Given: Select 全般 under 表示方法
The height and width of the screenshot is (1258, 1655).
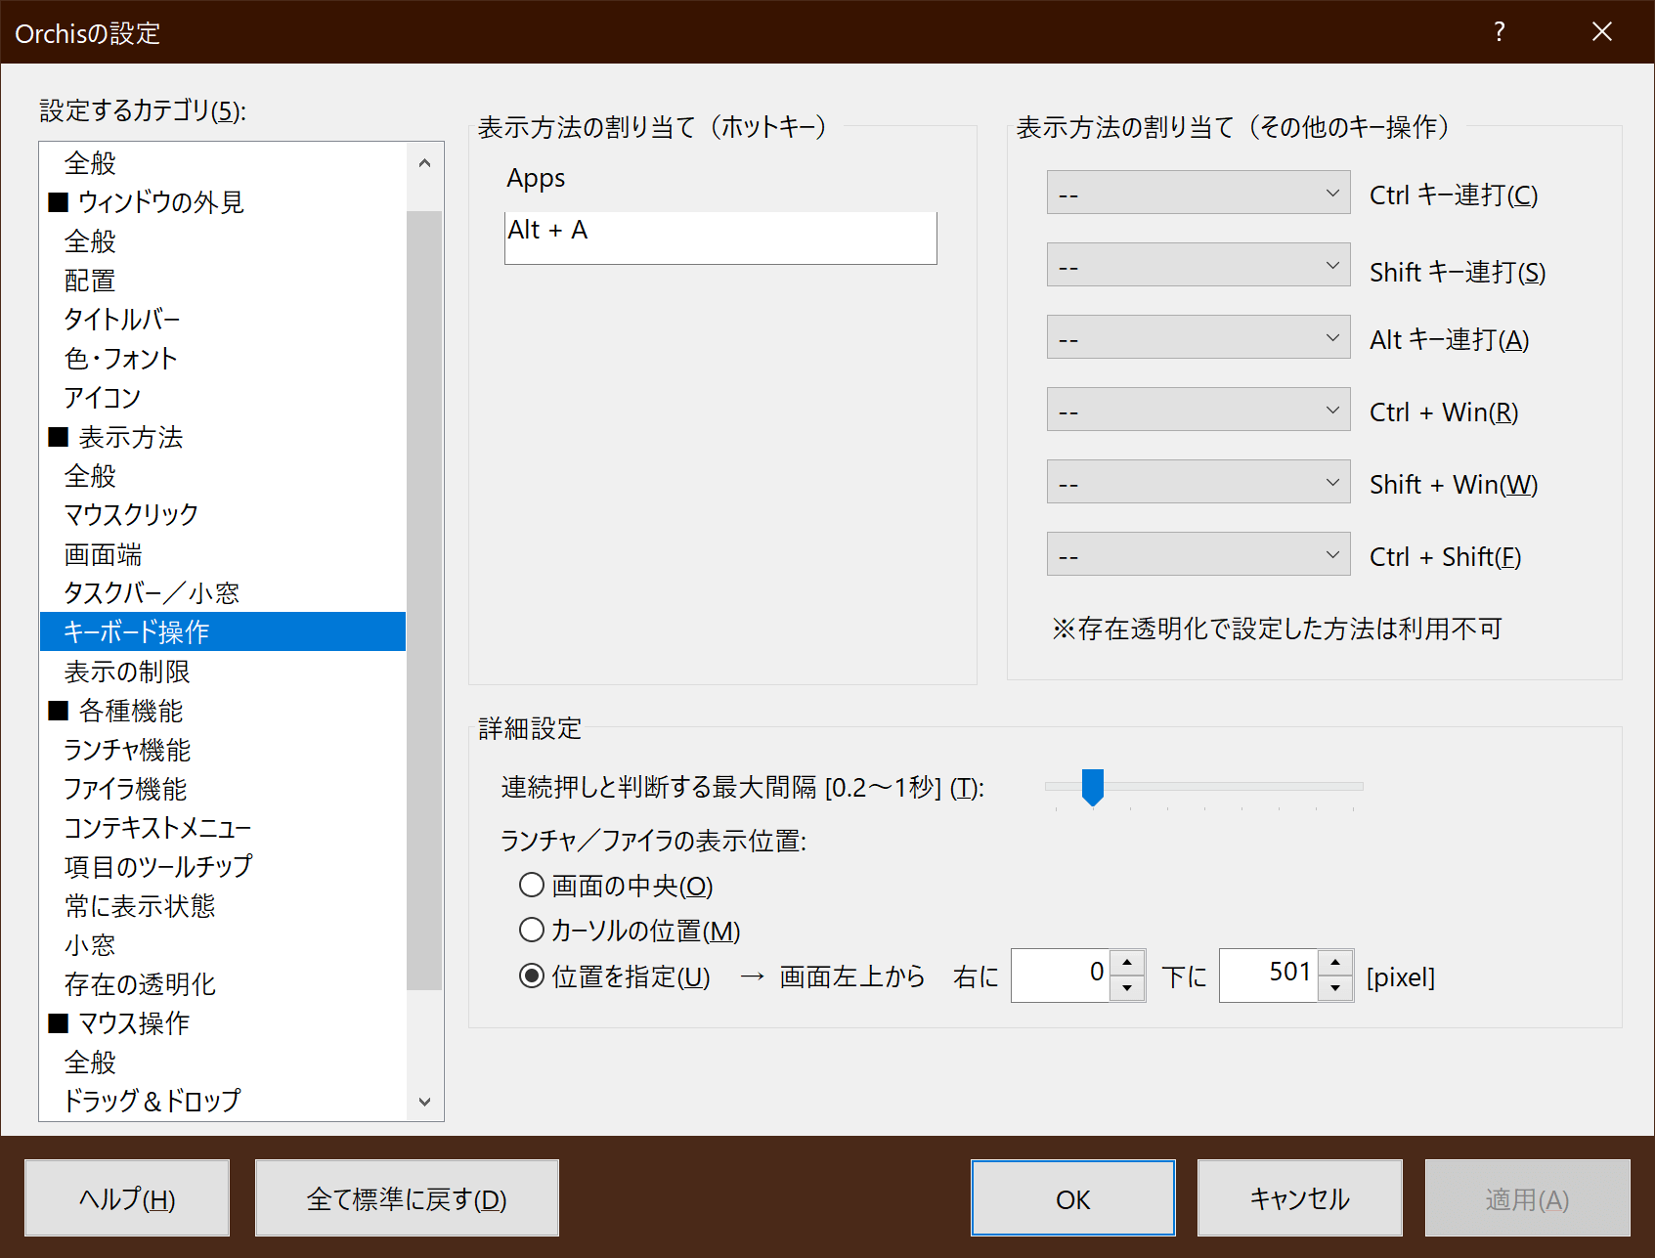Looking at the screenshot, I should (223, 475).
